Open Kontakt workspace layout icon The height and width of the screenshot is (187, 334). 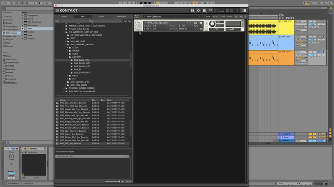(204, 10)
